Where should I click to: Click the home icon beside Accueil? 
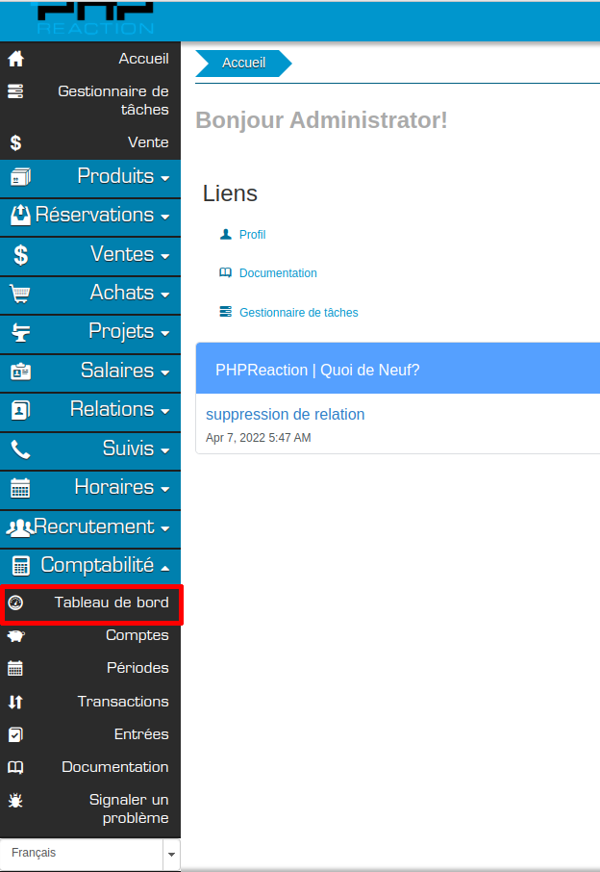pos(15,59)
